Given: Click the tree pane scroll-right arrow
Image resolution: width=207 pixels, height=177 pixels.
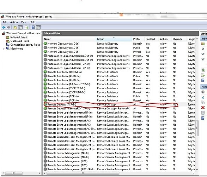Looking at the screenshot, I should [39, 173].
